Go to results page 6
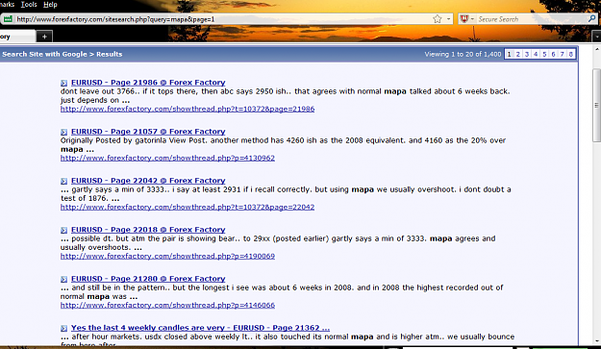This screenshot has height=349, width=601. pyautogui.click(x=553, y=54)
